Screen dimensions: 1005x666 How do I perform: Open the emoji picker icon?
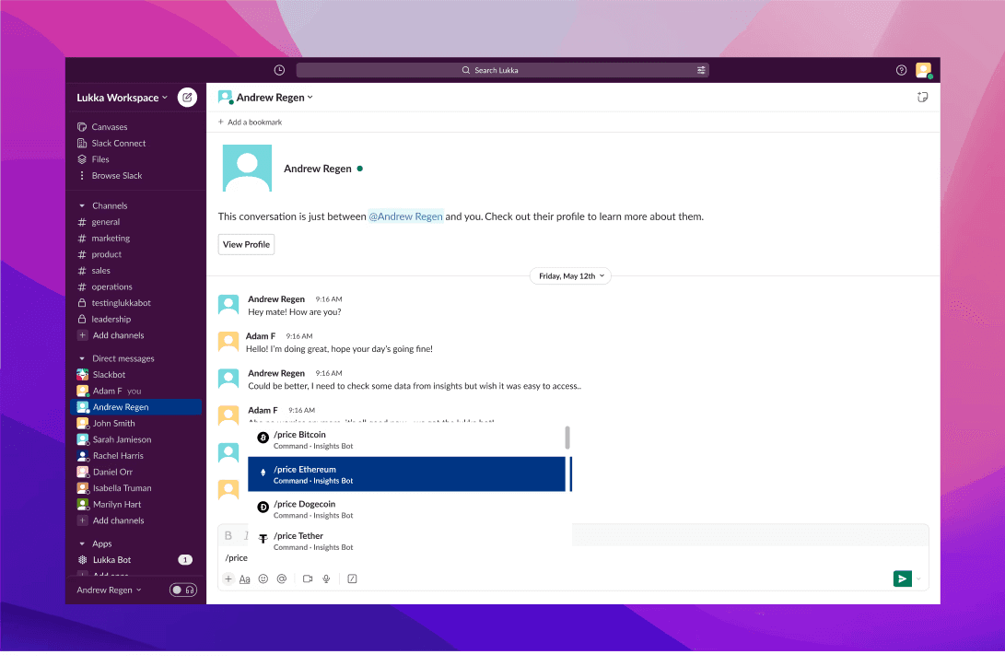(x=263, y=578)
